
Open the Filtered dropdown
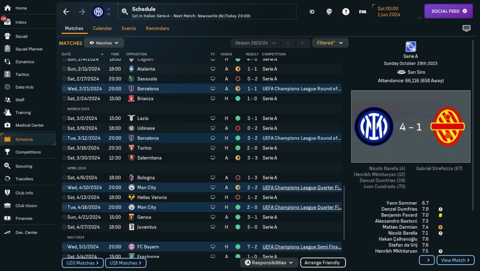click(330, 43)
